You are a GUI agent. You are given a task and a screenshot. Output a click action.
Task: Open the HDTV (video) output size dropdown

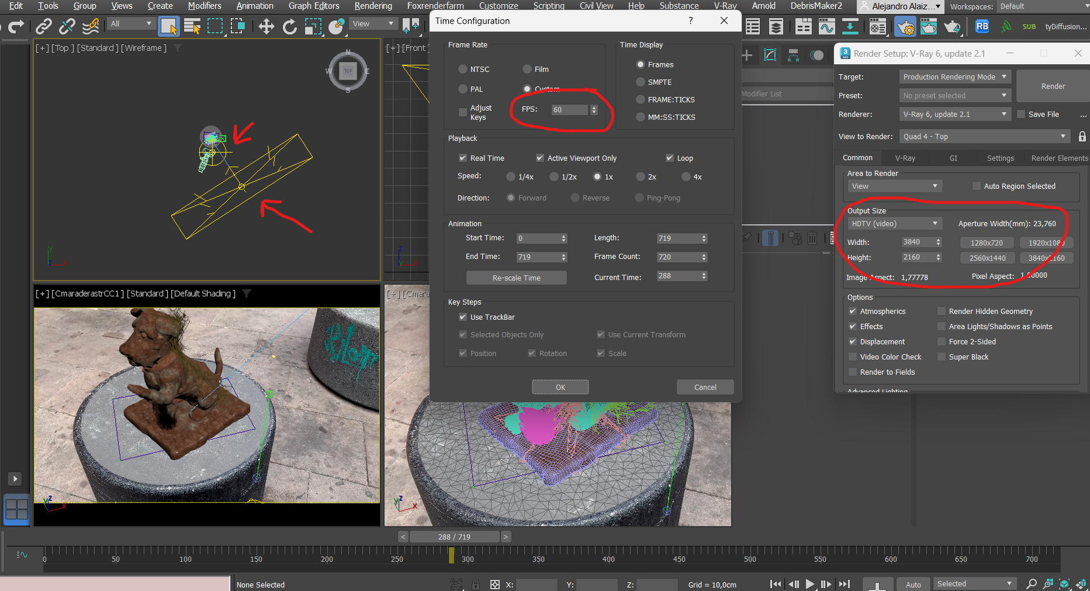coord(894,223)
